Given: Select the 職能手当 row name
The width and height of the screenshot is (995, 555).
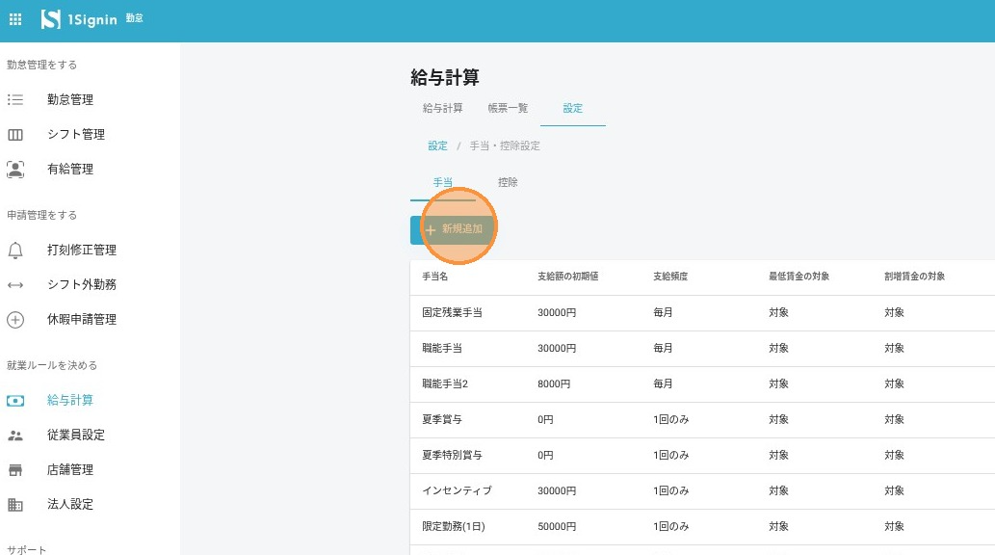Looking at the screenshot, I should tap(442, 348).
